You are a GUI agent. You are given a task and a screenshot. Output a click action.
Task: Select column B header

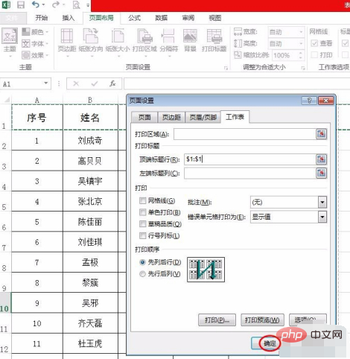(x=90, y=100)
